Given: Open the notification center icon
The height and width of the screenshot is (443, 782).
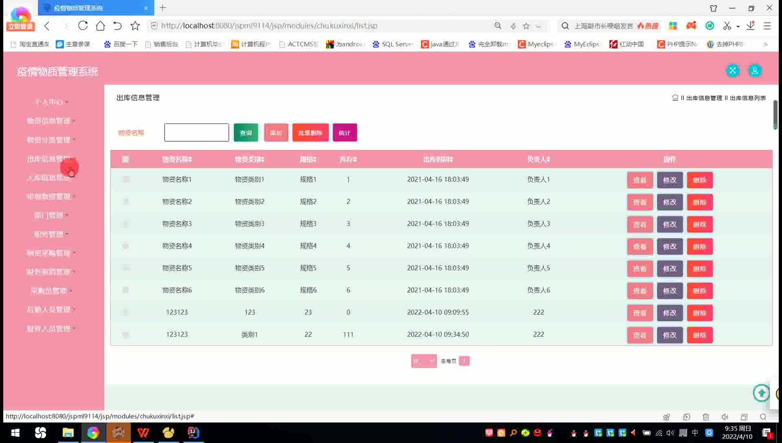Looking at the screenshot, I should coord(767,433).
